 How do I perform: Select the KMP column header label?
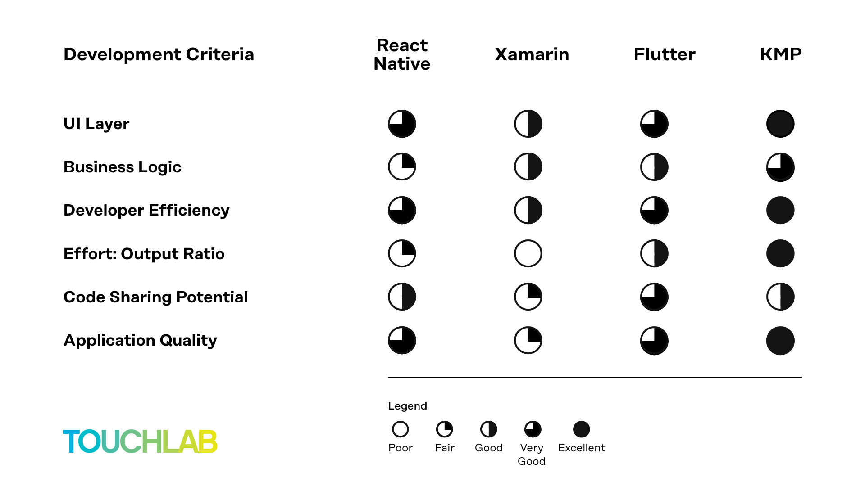click(x=781, y=54)
